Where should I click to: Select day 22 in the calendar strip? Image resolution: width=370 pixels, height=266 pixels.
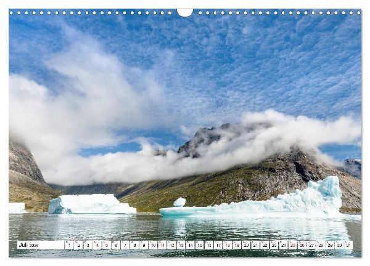point(265,245)
